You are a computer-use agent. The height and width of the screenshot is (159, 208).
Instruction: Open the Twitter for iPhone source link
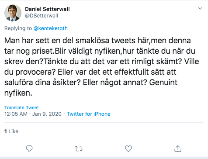point(89,114)
